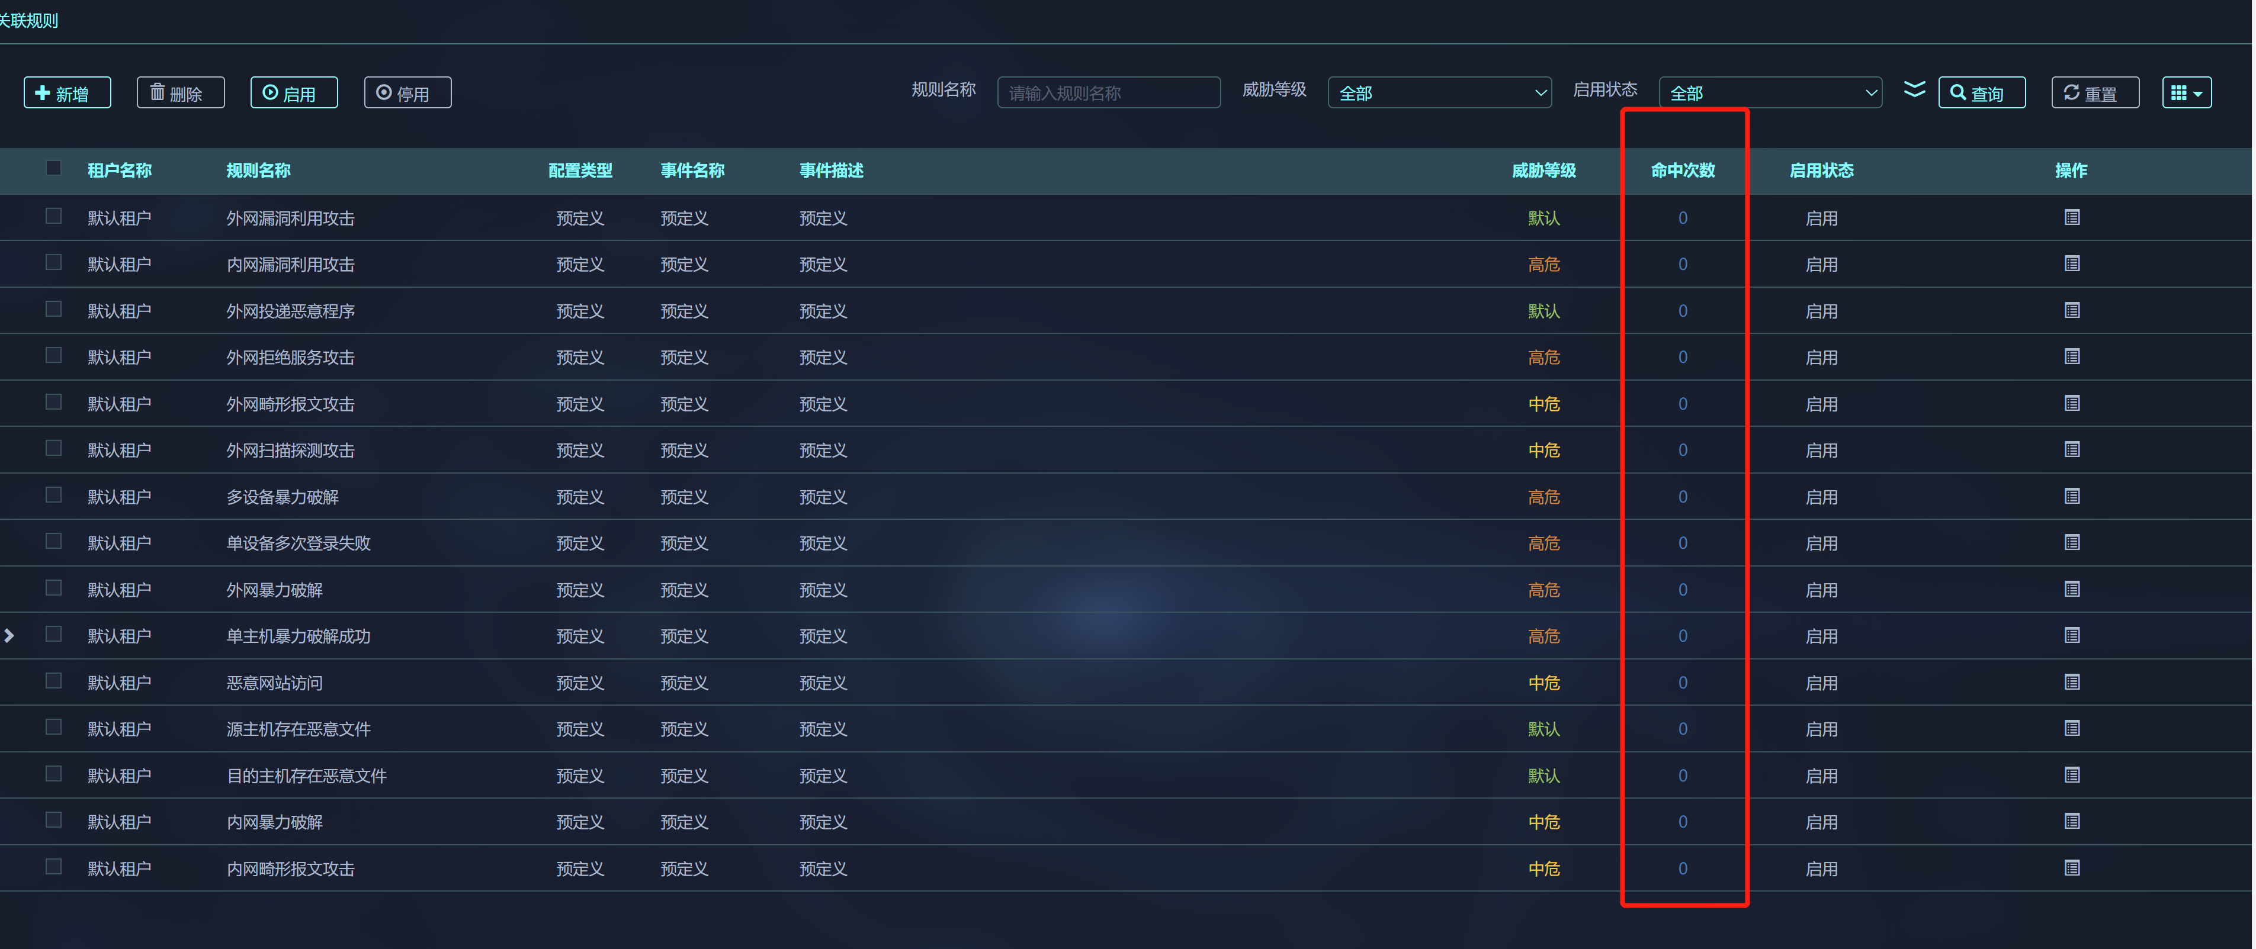This screenshot has height=949, width=2256.
Task: Open the 威胁等级 dropdown
Action: [x=1439, y=93]
